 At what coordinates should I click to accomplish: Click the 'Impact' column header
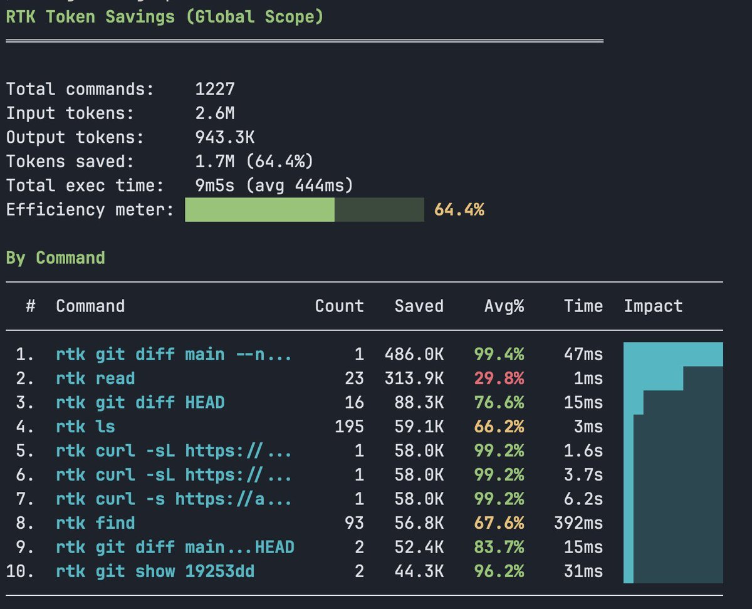(653, 306)
